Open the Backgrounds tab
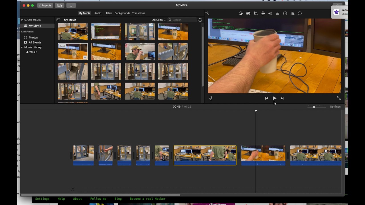Viewport: 365px width, 205px height. point(122,13)
